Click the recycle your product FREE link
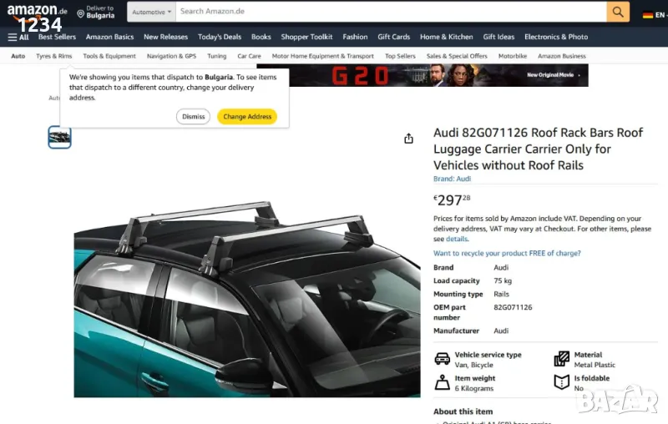Viewport: 668px width, 424px height. [x=507, y=253]
